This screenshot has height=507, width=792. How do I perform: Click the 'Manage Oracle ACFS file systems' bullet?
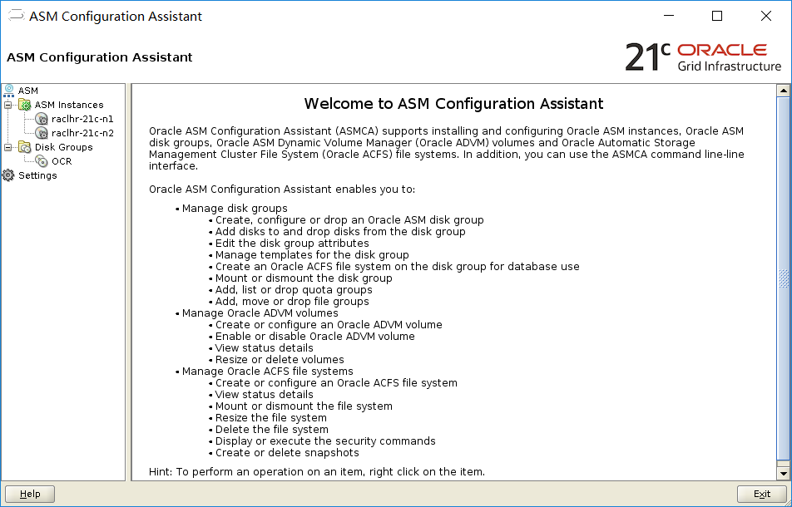pos(268,372)
